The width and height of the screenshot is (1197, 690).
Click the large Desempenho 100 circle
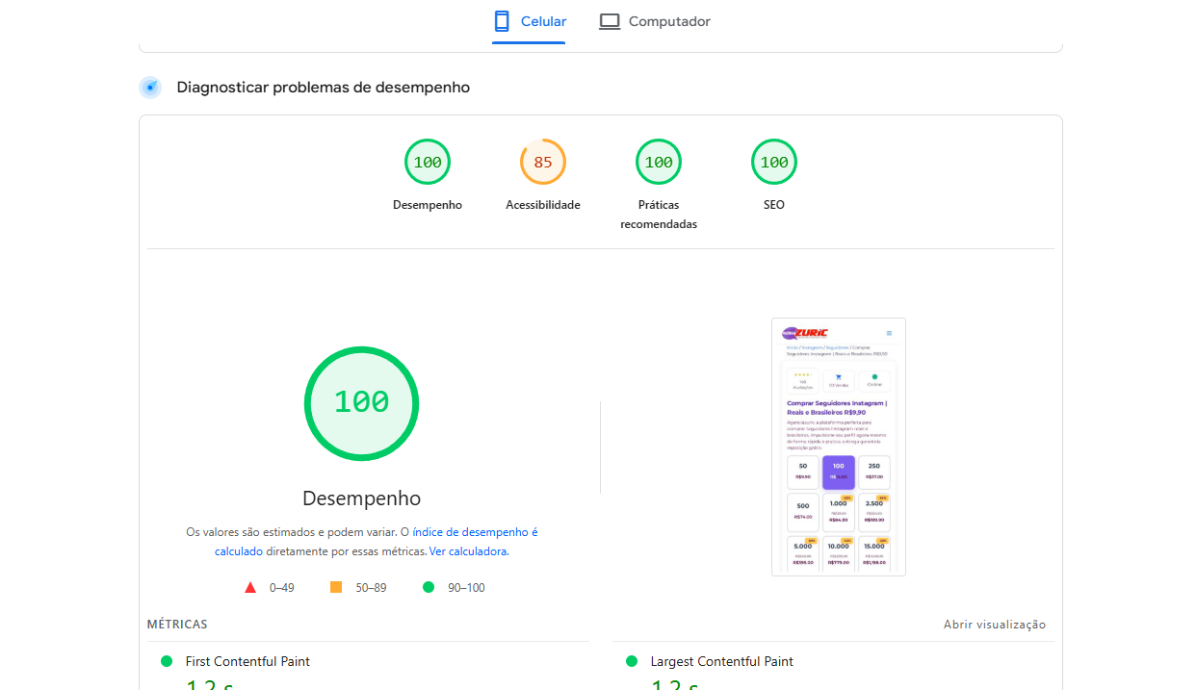[361, 403]
